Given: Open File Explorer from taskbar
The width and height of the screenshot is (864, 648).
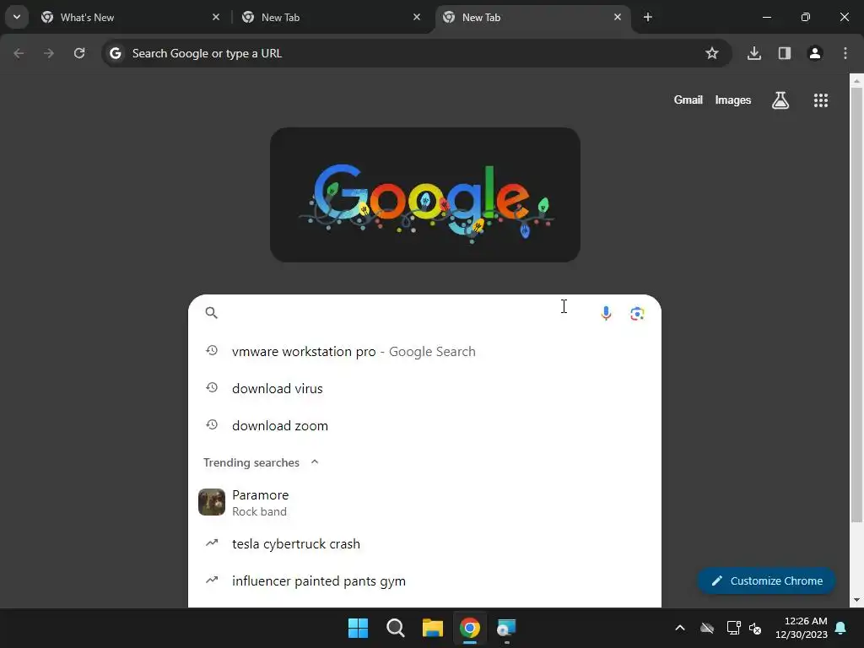Looking at the screenshot, I should (x=433, y=628).
